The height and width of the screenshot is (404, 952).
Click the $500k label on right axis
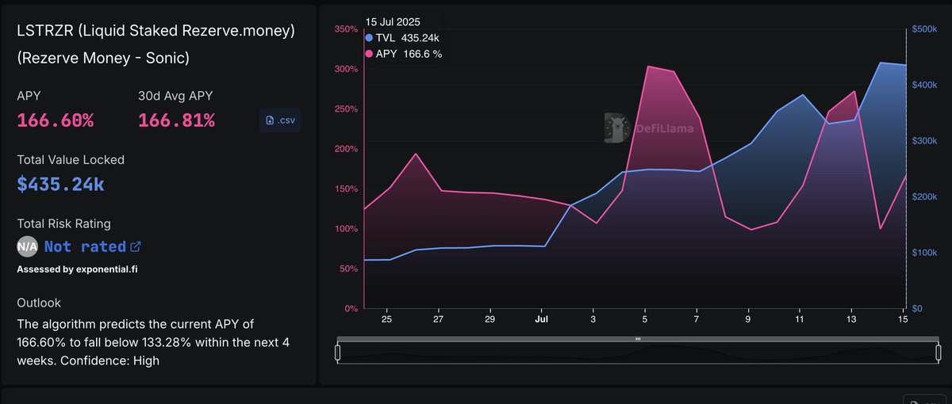(925, 29)
